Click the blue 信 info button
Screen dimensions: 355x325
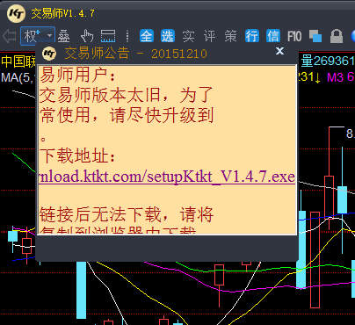click(x=273, y=36)
